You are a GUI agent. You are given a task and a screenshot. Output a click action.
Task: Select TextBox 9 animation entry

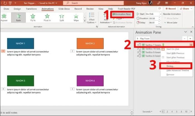148,52
